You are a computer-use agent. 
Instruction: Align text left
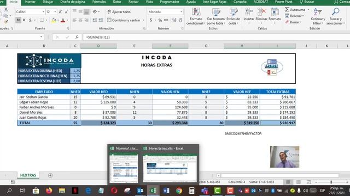74,20
